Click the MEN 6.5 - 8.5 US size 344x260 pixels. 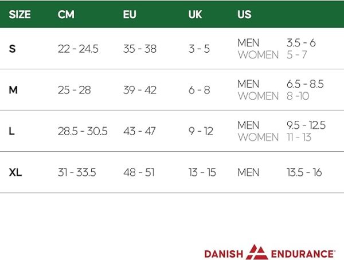(x=280, y=84)
